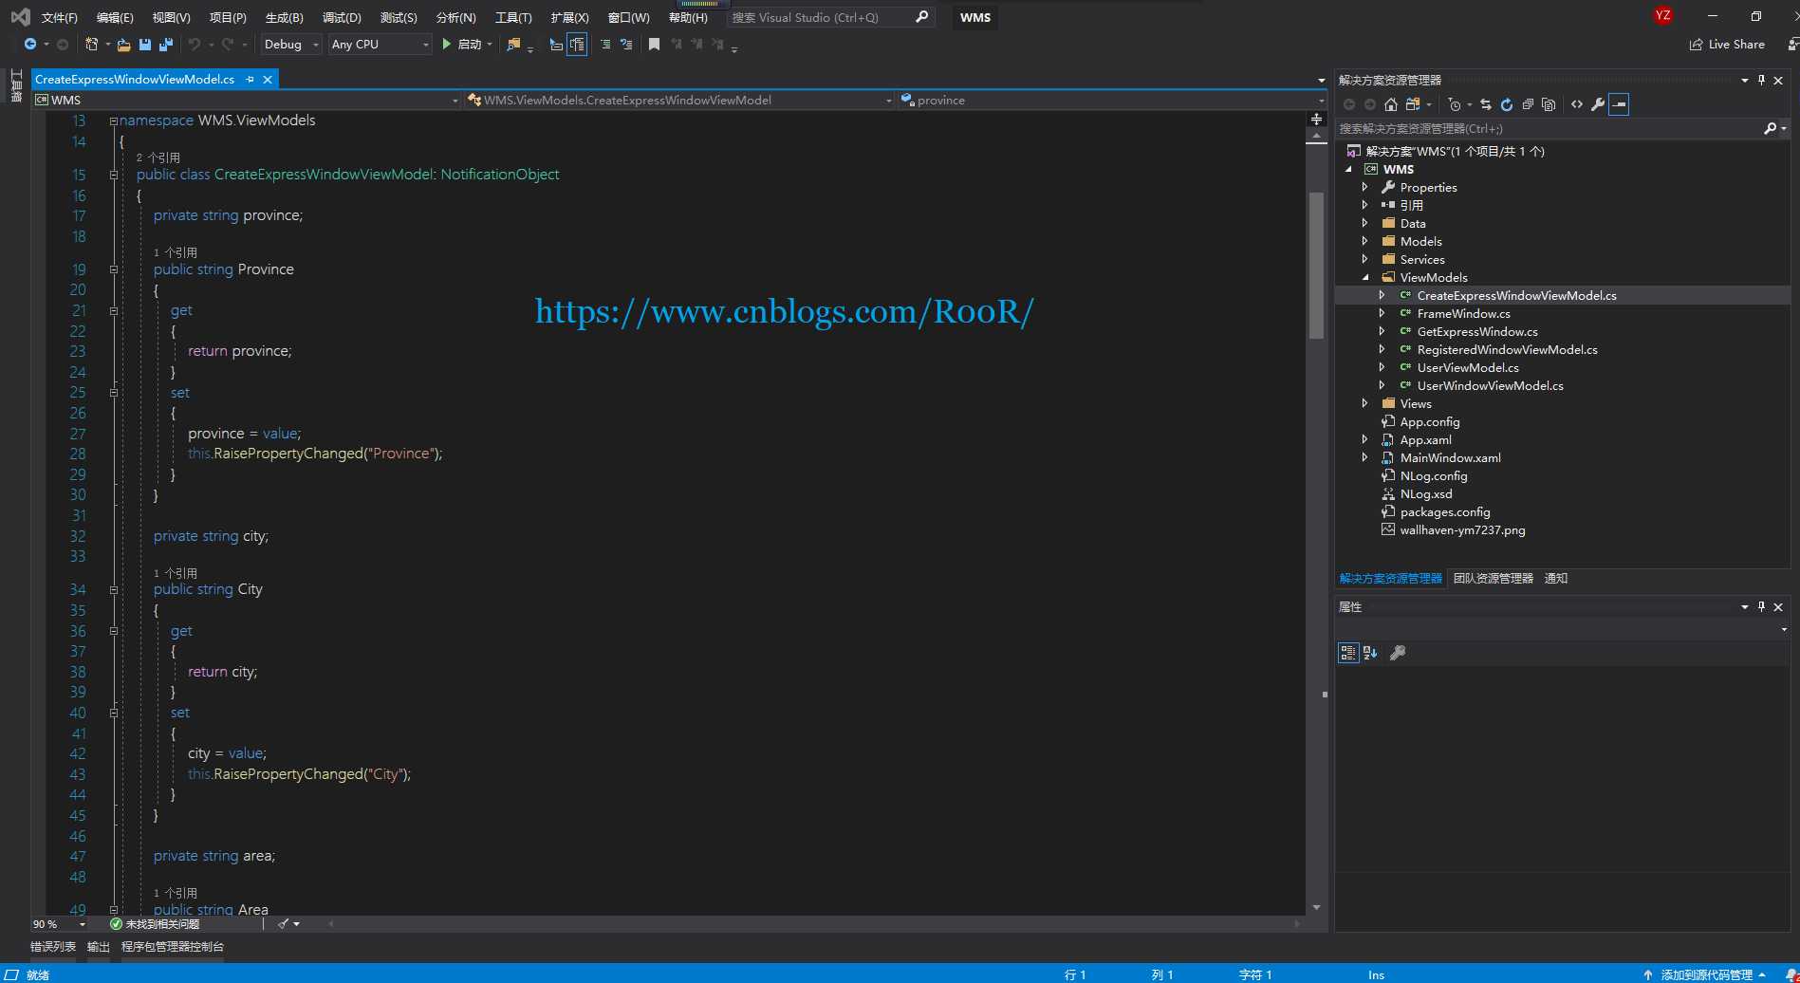Save the current file with disk icon
The height and width of the screenshot is (983, 1800).
click(x=145, y=45)
